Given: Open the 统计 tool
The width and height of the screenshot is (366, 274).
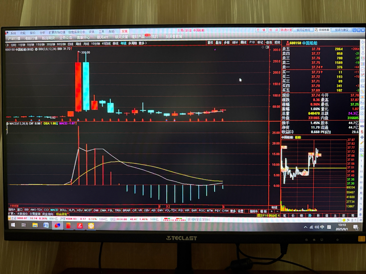Looking at the screenshot, I should tap(235, 42).
